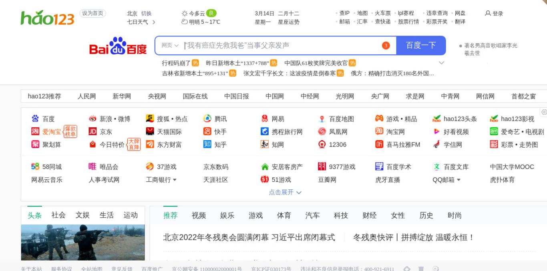This screenshot has width=547, height=271.
Task: Switch city with 切换
Action: [x=146, y=13]
